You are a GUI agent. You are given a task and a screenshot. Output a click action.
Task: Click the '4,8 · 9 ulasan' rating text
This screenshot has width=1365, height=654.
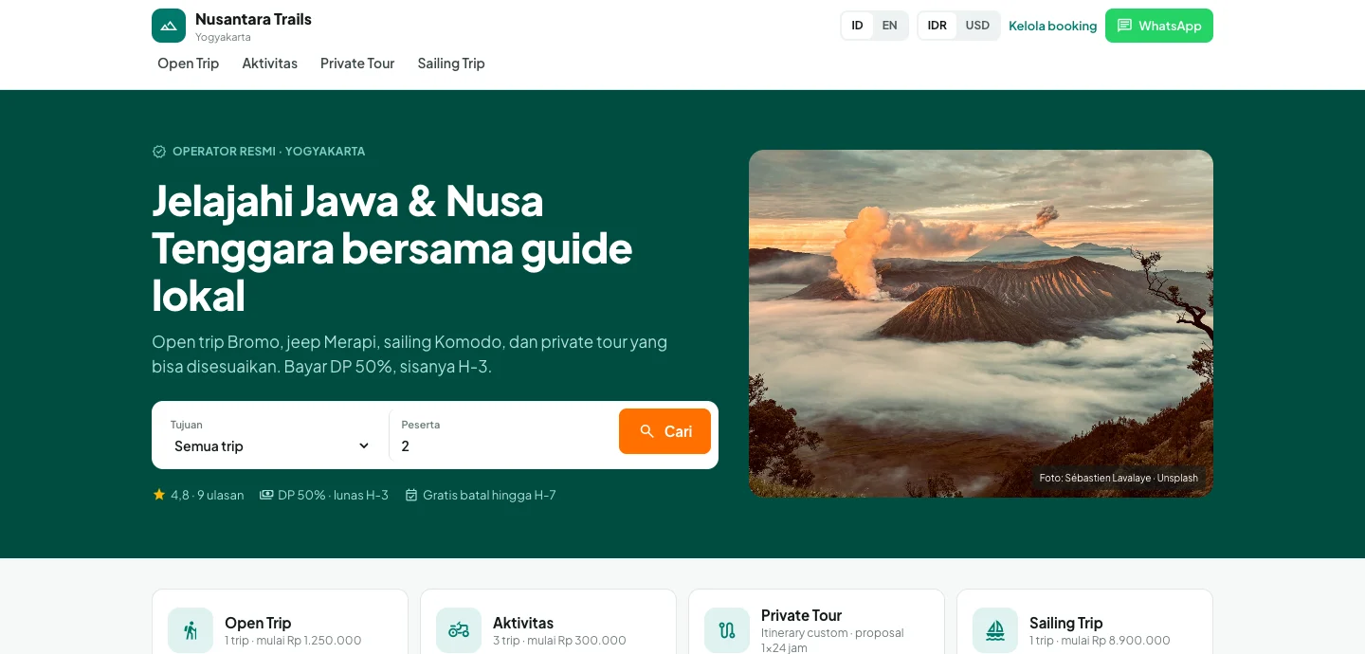[x=208, y=495]
